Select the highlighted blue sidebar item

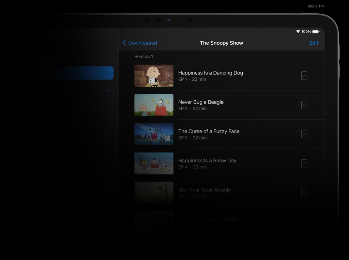click(66, 73)
